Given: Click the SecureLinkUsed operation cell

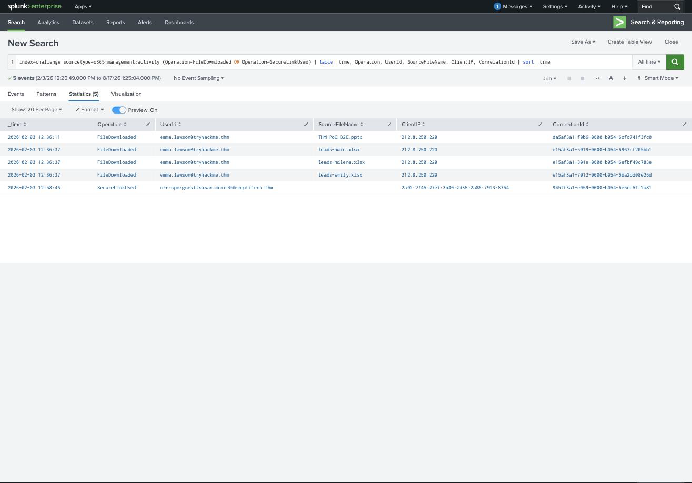Looking at the screenshot, I should pyautogui.click(x=116, y=188).
